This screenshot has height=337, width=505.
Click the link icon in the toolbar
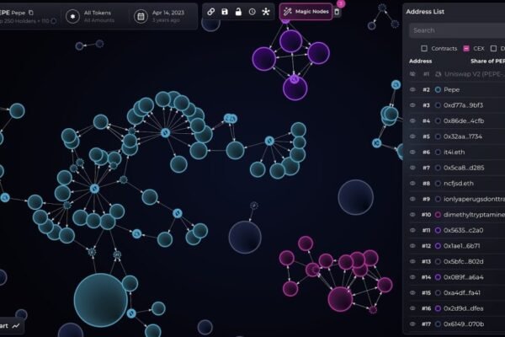(x=211, y=12)
